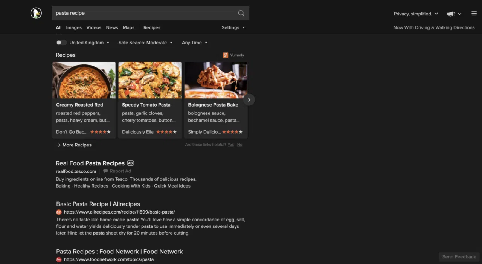
Task: Open the Speedy Tomato Pasta recipe image
Action: [x=150, y=80]
